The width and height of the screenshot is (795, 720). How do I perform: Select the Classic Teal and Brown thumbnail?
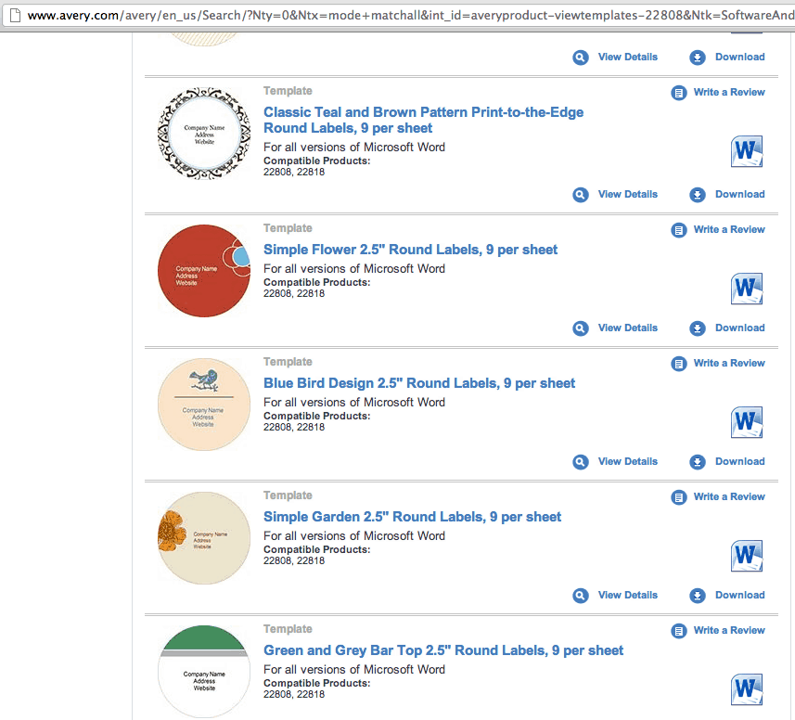[x=204, y=134]
